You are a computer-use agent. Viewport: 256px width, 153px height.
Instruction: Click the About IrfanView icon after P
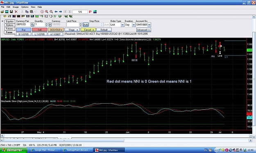pos(95,12)
